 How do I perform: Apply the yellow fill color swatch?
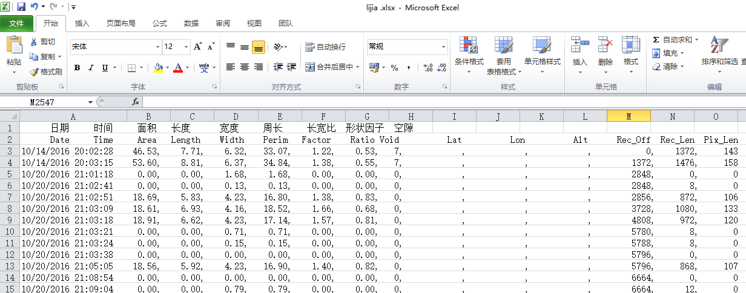[x=158, y=68]
